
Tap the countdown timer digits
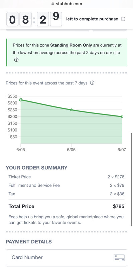(34, 19)
